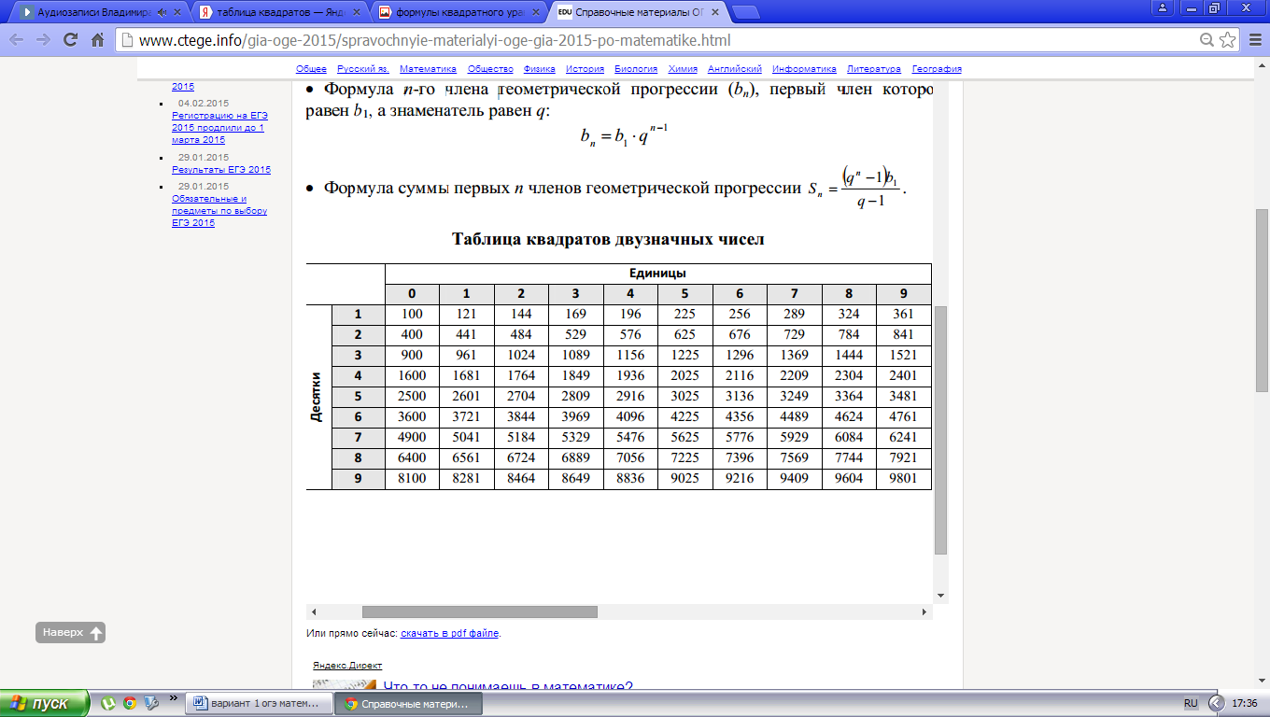The height and width of the screenshot is (717, 1270).
Task: Go back using the browser back arrow
Action: 16,41
